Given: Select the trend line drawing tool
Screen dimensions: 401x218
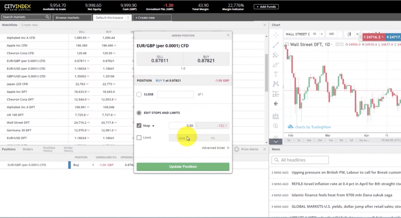Looking at the screenshot, I should coord(276,45).
